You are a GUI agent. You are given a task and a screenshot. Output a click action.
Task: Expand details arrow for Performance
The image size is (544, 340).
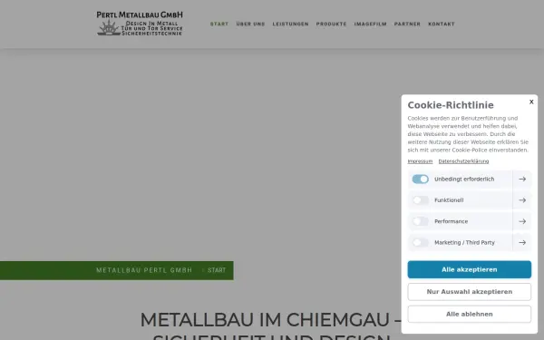522,221
